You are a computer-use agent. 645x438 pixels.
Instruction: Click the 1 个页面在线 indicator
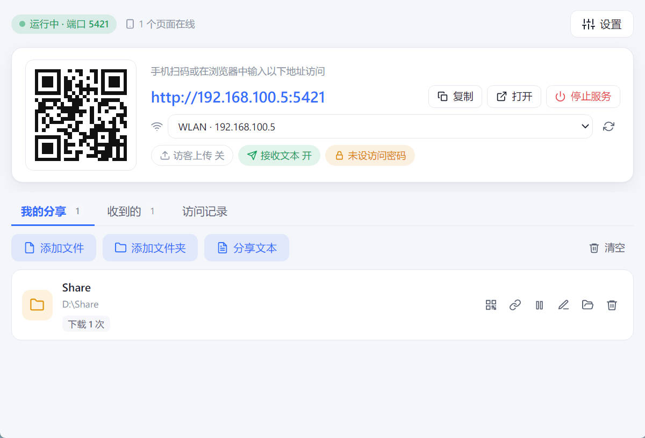pos(160,24)
